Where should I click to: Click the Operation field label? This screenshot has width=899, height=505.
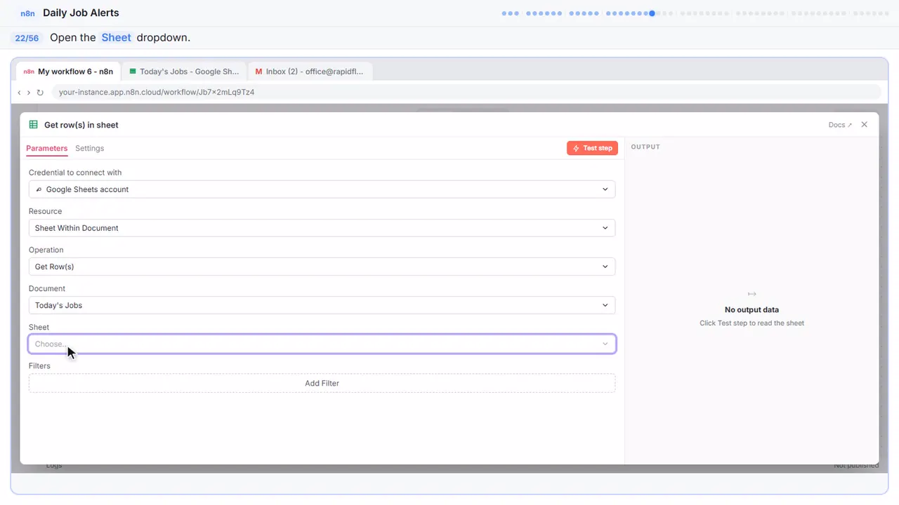point(46,250)
